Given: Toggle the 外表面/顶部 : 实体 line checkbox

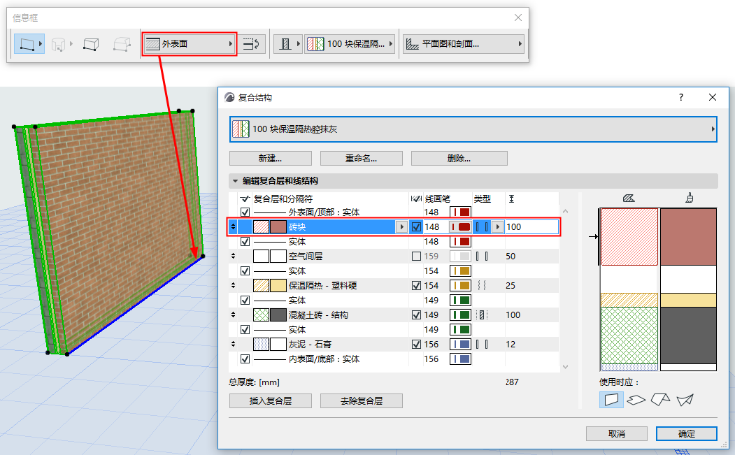Looking at the screenshot, I should [x=245, y=212].
